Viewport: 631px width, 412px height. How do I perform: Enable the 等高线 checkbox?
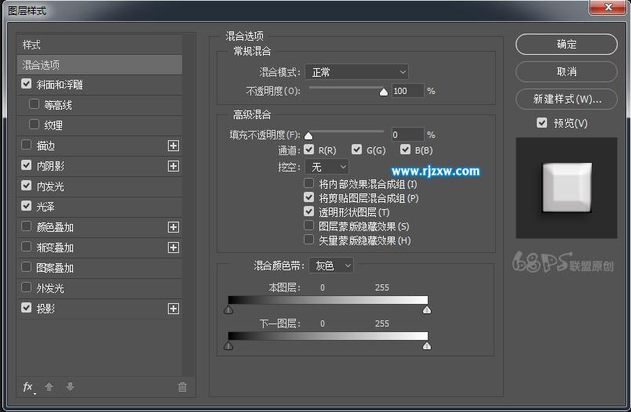(35, 104)
